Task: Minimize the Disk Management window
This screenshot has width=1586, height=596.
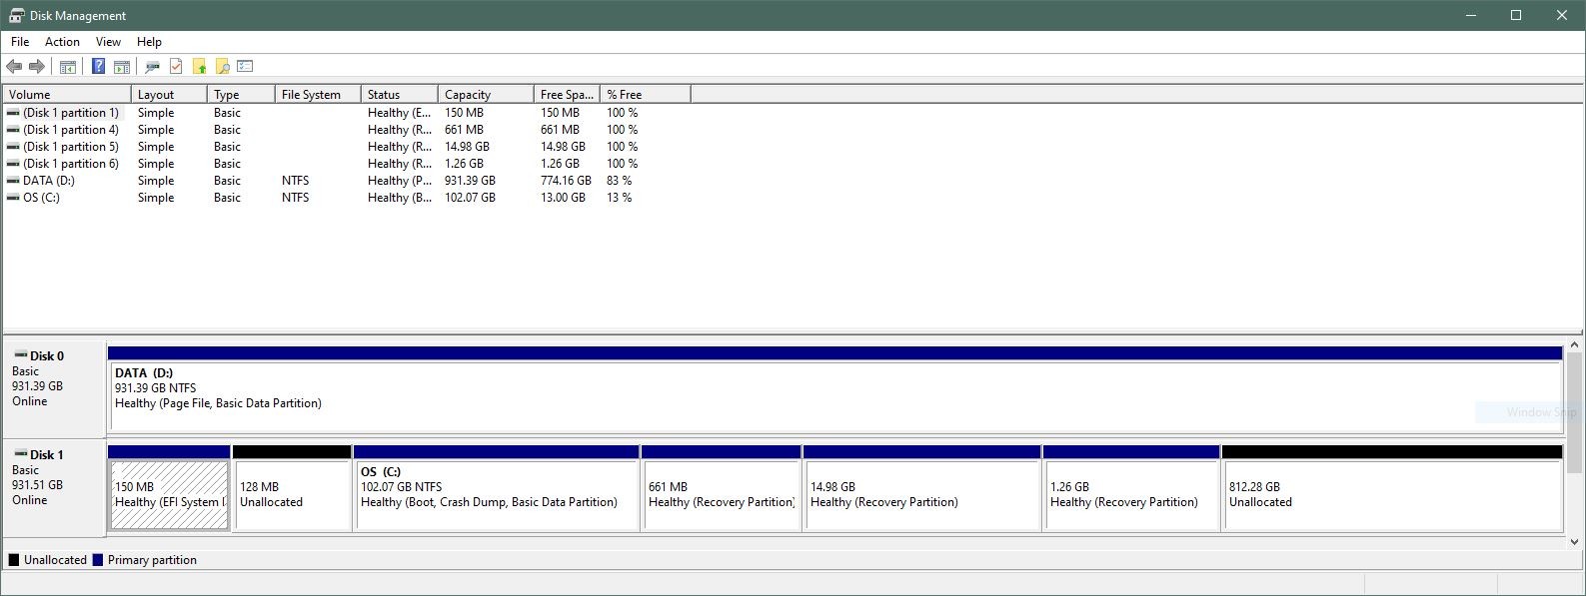Action: (x=1471, y=15)
